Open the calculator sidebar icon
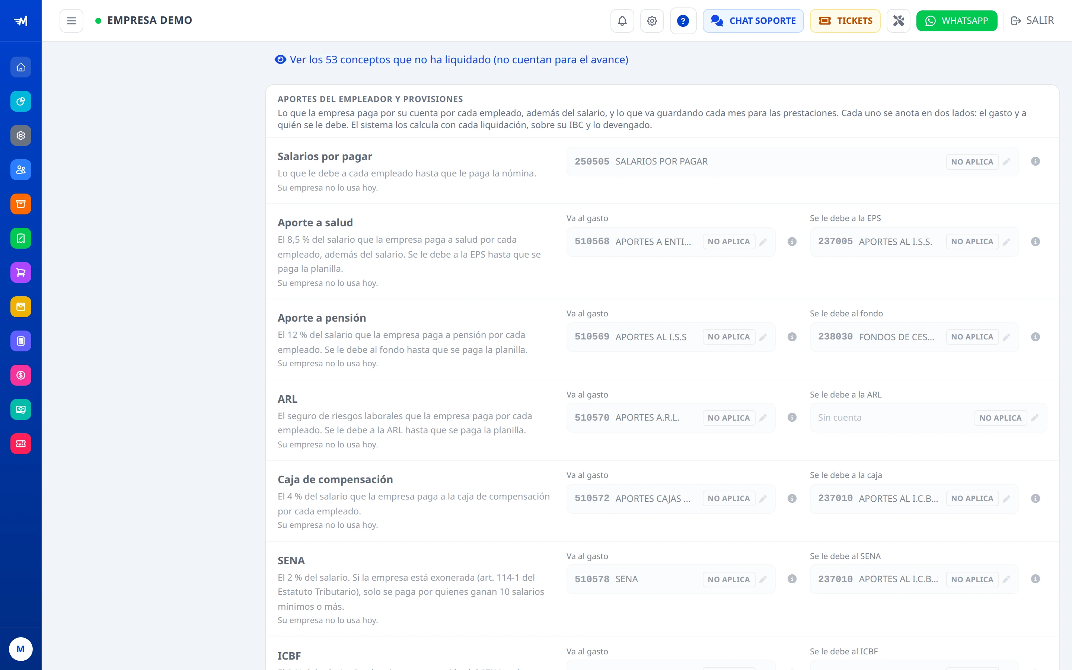This screenshot has height=670, width=1072. point(21,341)
